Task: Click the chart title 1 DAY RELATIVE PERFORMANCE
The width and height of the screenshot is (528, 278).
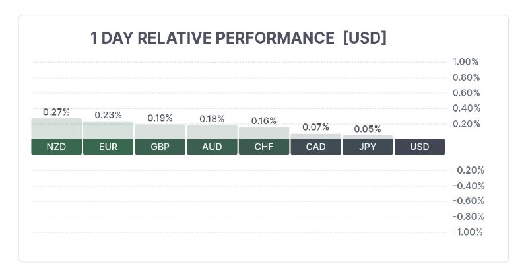Action: 213,38
